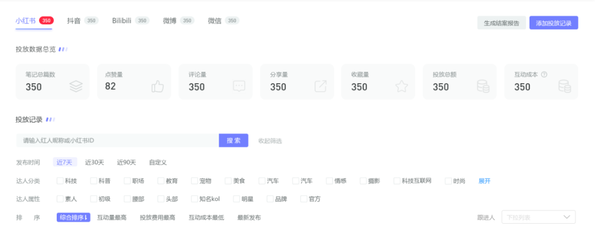Switch to the 小红书 tab
595x233 pixels.
[x=35, y=21]
